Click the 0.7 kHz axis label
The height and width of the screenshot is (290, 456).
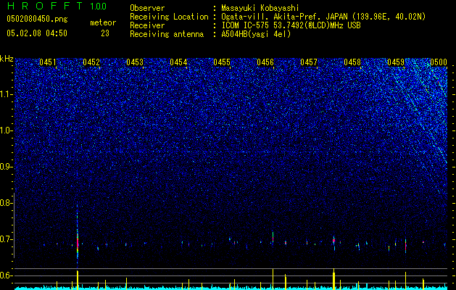(x=7, y=239)
